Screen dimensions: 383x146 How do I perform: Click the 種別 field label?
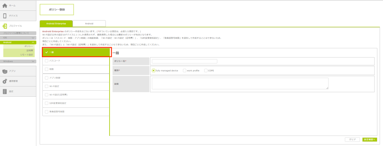[x=117, y=71]
